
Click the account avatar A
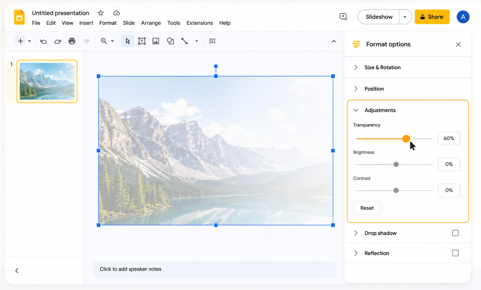coord(463,17)
